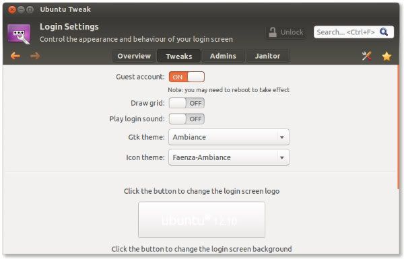
Task: Open preferences with the wrench-screwdriver icon
Action: click(367, 56)
